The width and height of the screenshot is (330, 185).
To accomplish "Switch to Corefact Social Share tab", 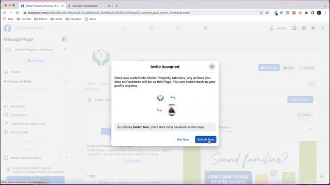I will click(x=88, y=6).
